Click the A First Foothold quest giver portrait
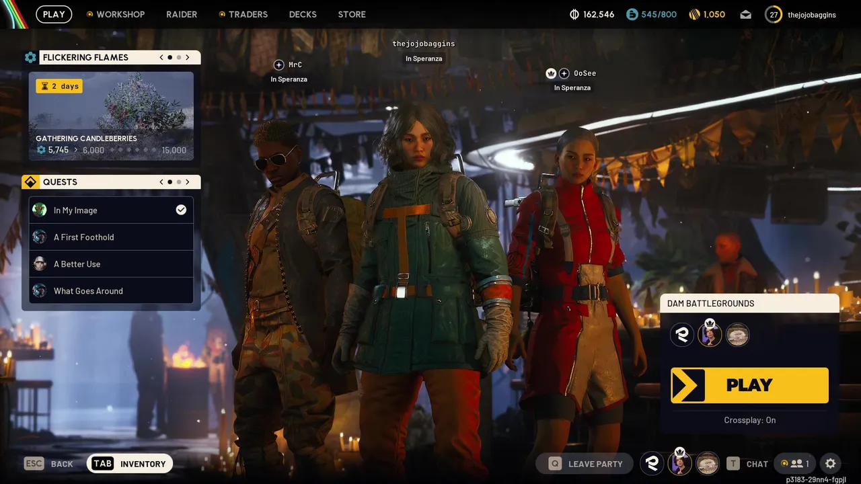The image size is (861, 484). pos(40,237)
